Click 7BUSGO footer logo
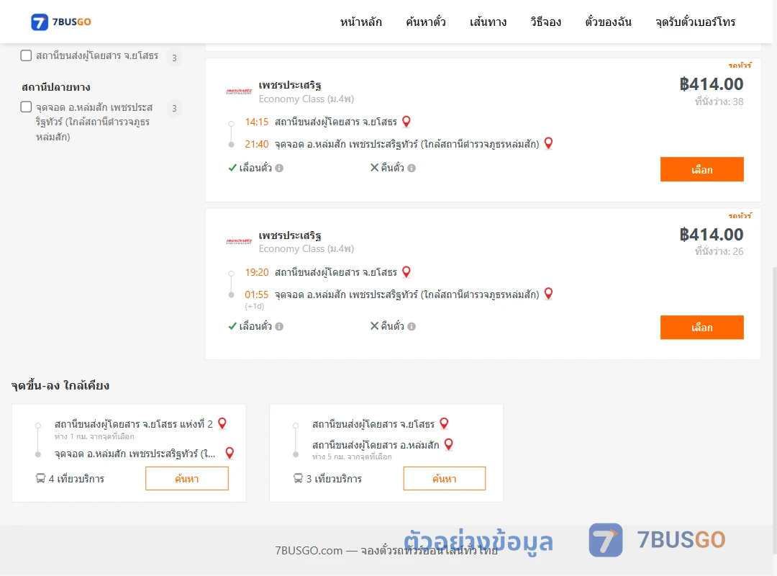Screen dimensions: 777x576 pos(657,540)
